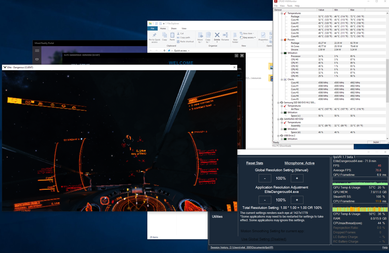The width and height of the screenshot is (389, 253).
Task: Click Reset Stats in fpsVR
Action: 255,163
